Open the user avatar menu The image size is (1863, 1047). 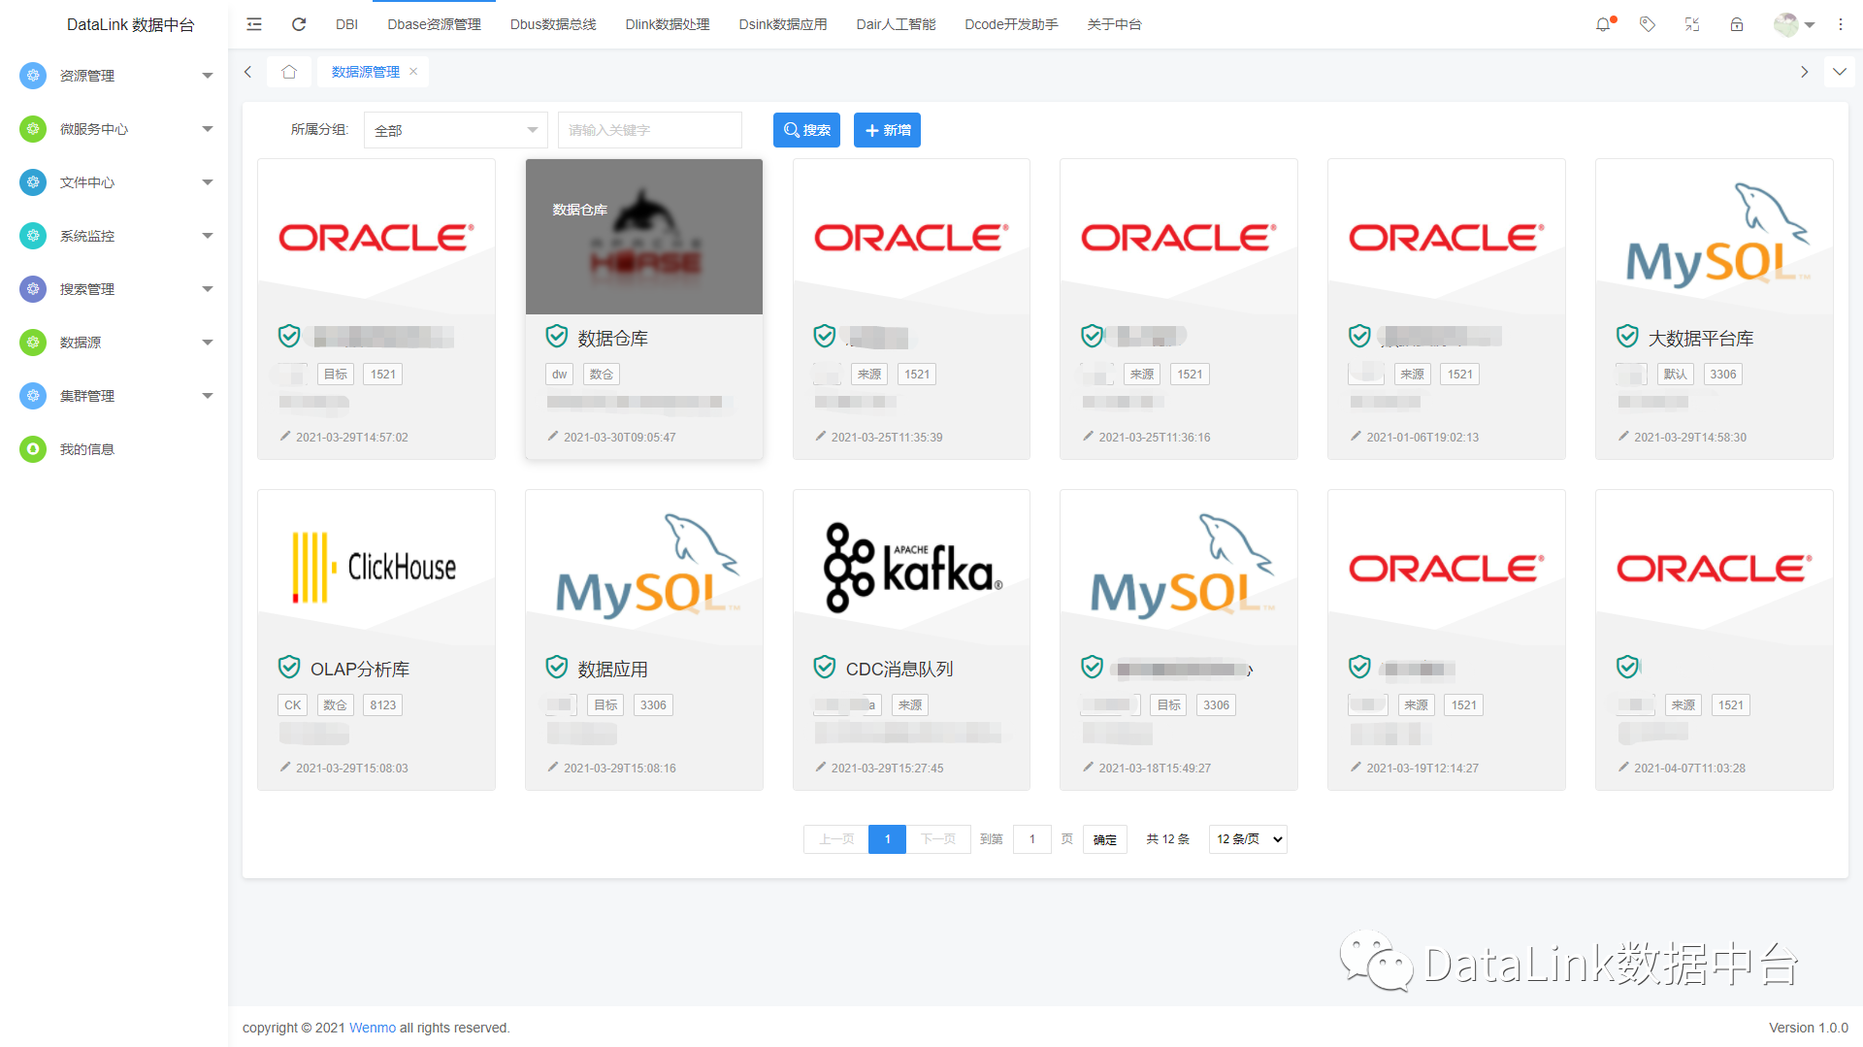(1792, 24)
